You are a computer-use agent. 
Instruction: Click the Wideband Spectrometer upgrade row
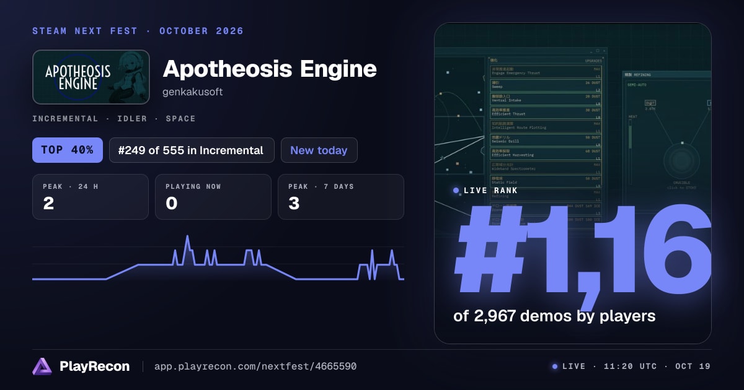point(546,167)
